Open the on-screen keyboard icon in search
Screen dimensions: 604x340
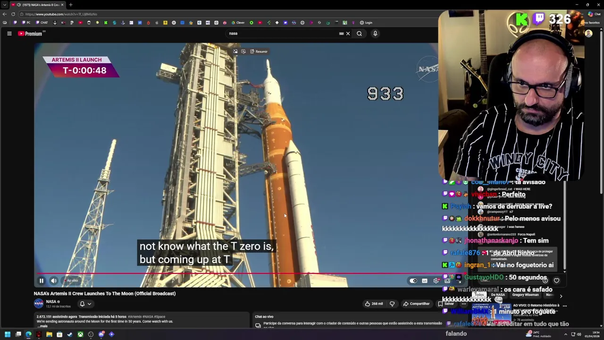tap(341, 34)
